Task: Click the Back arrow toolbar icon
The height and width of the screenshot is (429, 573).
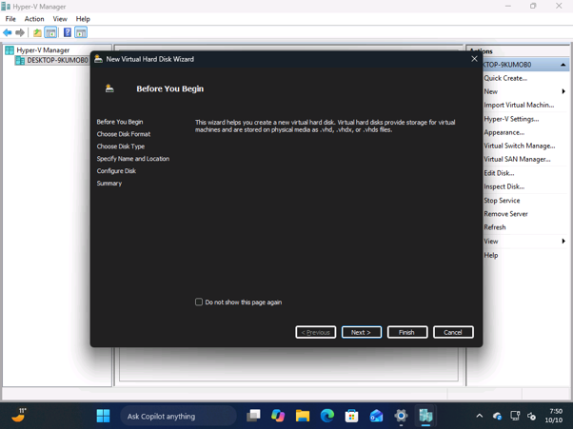Action: coord(8,32)
